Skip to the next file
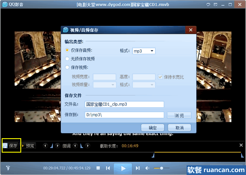 pyautogui.click(x=137, y=168)
